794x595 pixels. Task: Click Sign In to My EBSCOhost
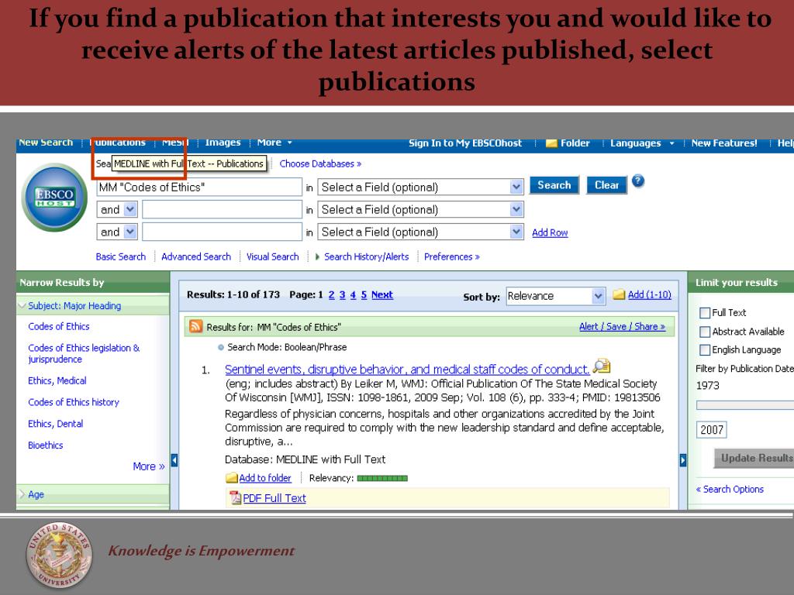pos(465,143)
